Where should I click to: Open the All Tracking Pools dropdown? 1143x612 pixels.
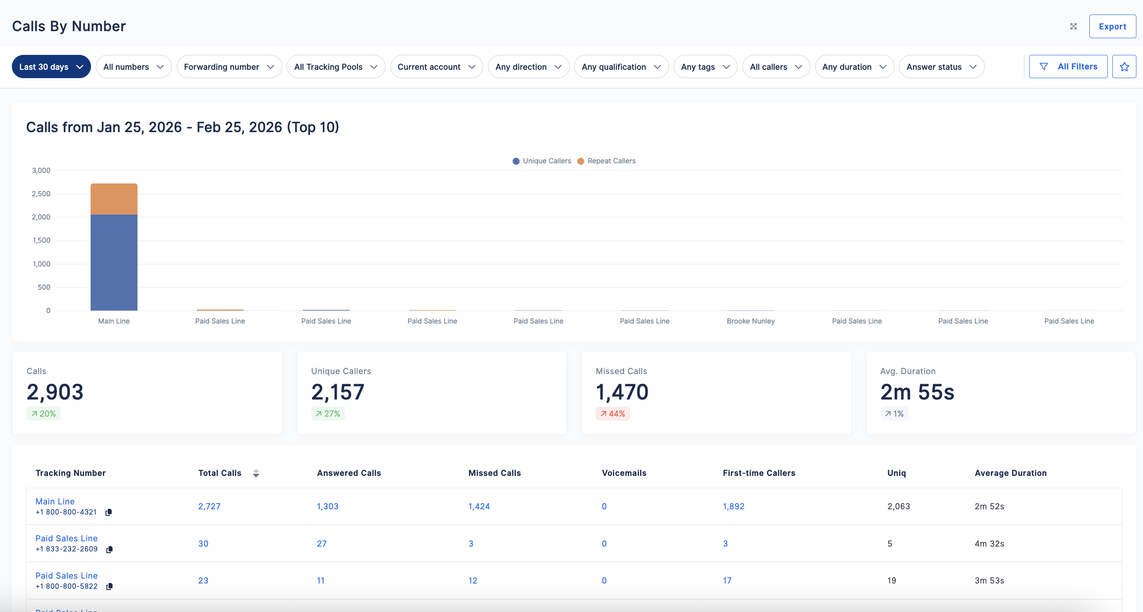[x=336, y=66]
